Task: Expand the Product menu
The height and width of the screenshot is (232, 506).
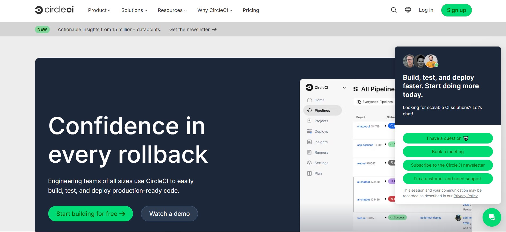Action: [x=99, y=10]
